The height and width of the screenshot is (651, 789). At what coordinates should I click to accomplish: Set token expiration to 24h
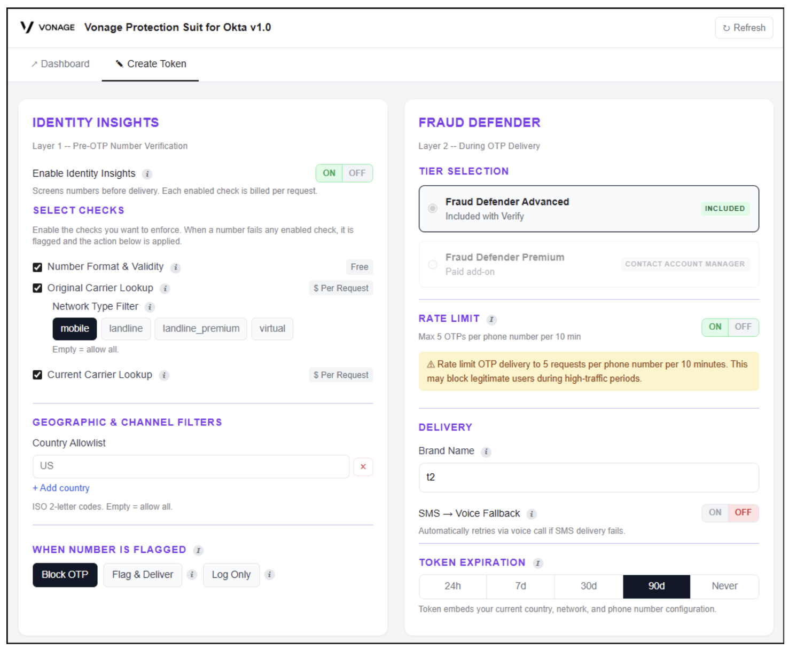[x=453, y=586]
